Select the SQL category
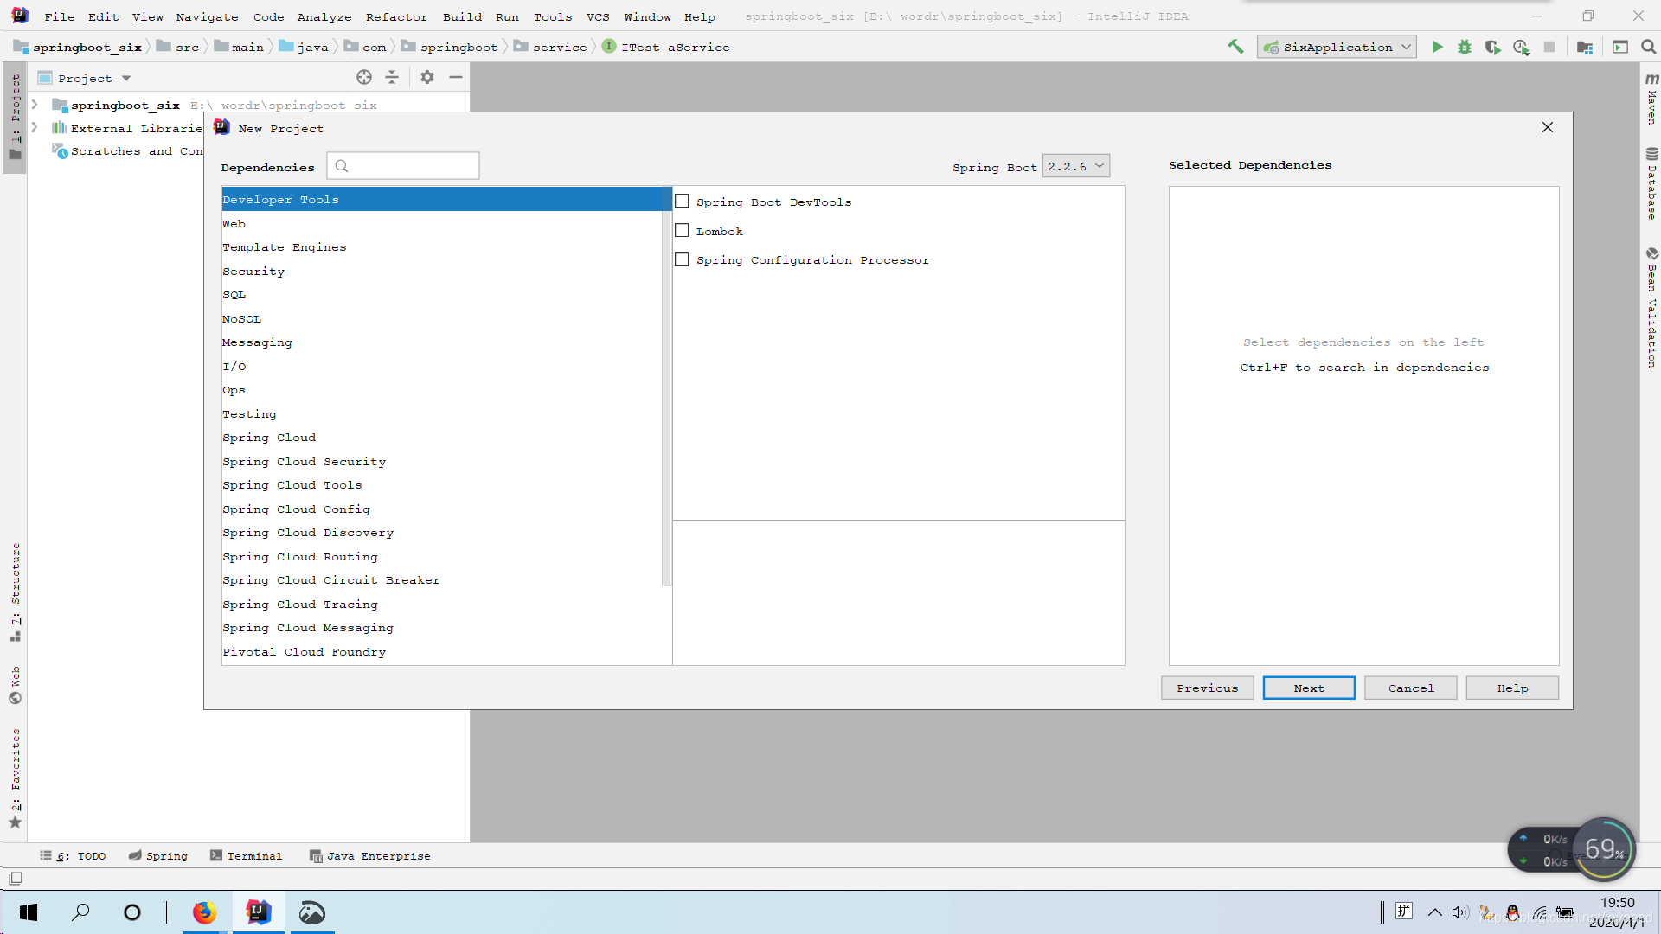The height and width of the screenshot is (934, 1661). (x=441, y=295)
